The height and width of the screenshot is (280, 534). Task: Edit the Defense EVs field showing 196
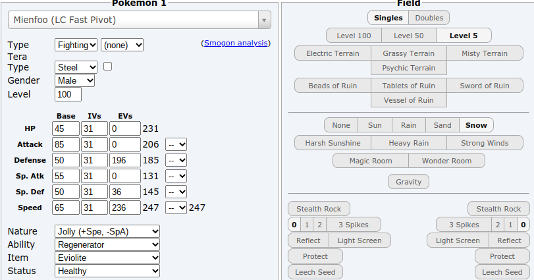[x=124, y=160]
